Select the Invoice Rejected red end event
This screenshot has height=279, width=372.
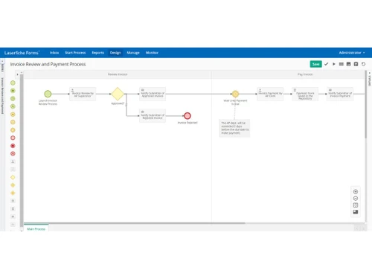(187, 116)
